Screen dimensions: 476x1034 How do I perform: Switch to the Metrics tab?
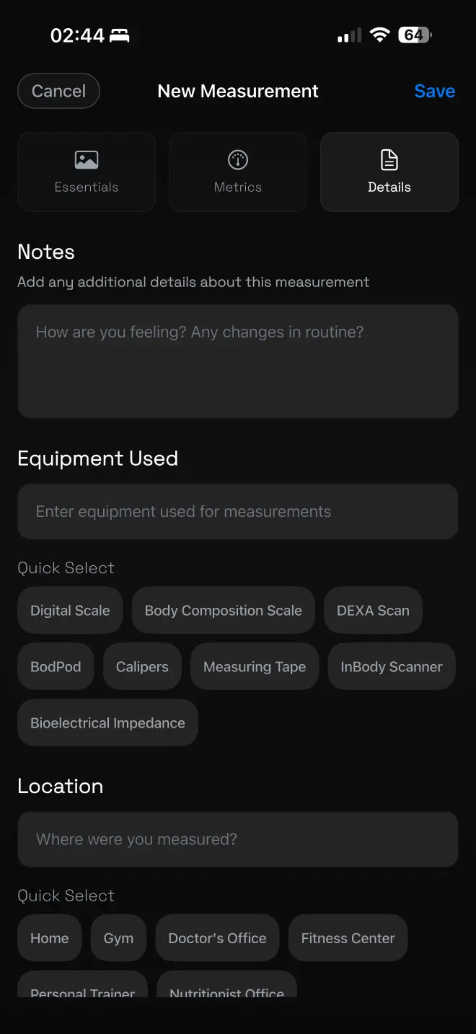238,172
